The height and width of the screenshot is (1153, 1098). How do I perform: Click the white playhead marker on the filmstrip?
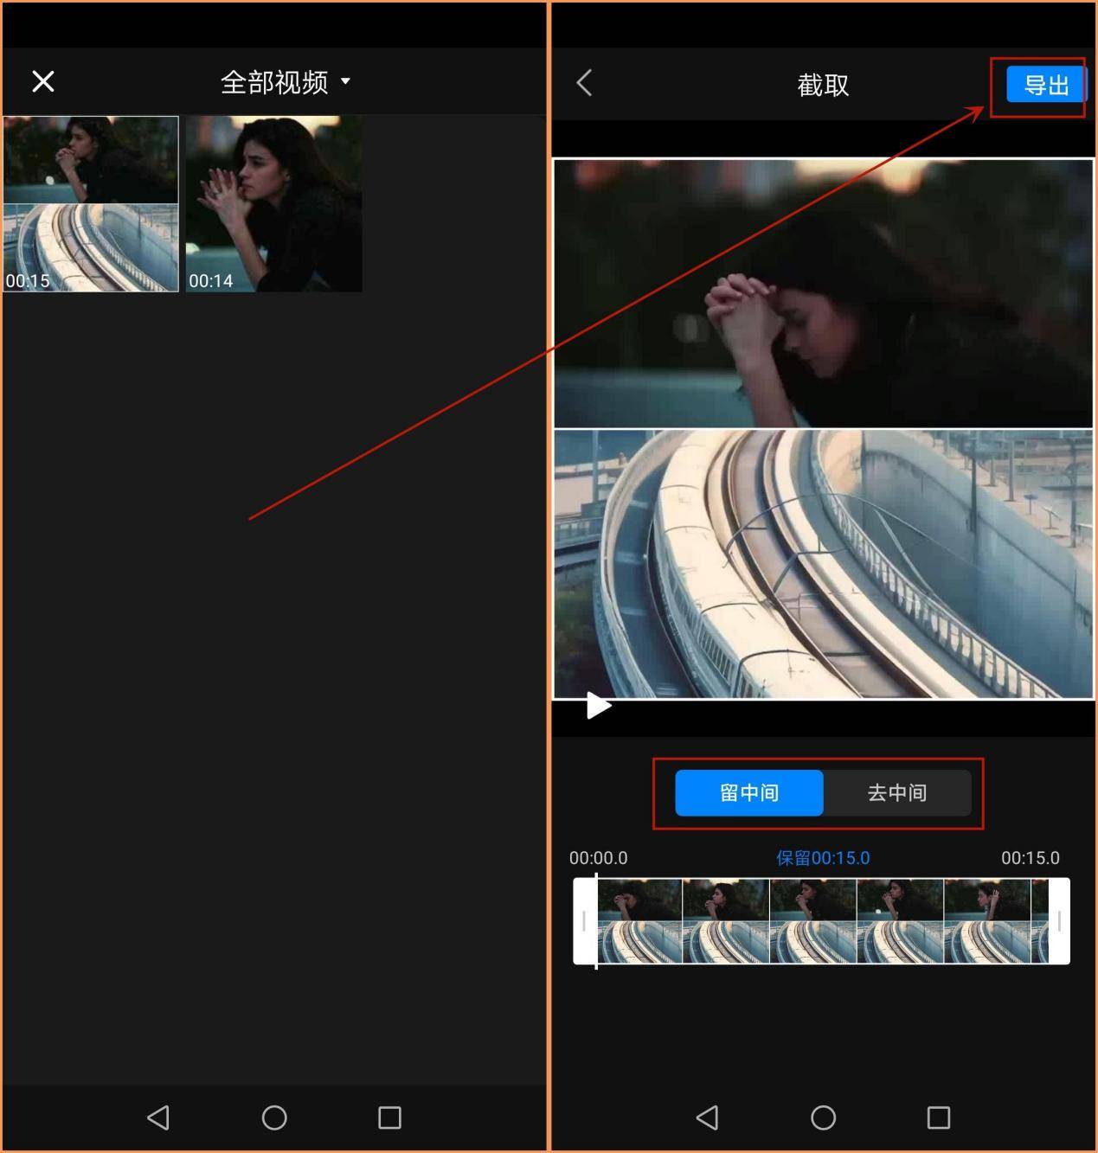596,921
